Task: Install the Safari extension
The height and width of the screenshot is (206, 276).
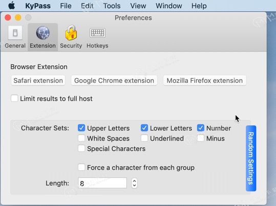Action: pos(38,80)
